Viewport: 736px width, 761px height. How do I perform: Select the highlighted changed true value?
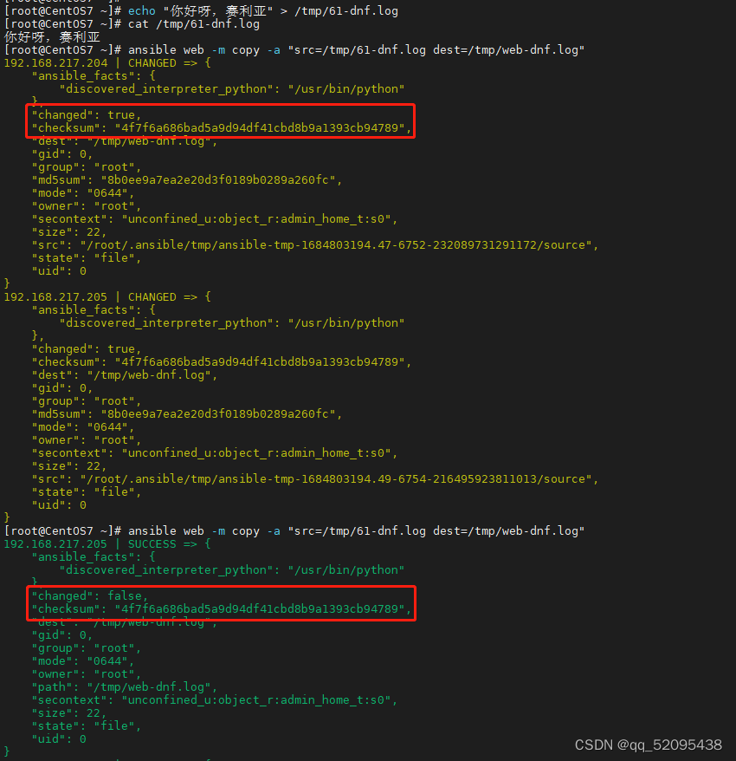coord(91,114)
